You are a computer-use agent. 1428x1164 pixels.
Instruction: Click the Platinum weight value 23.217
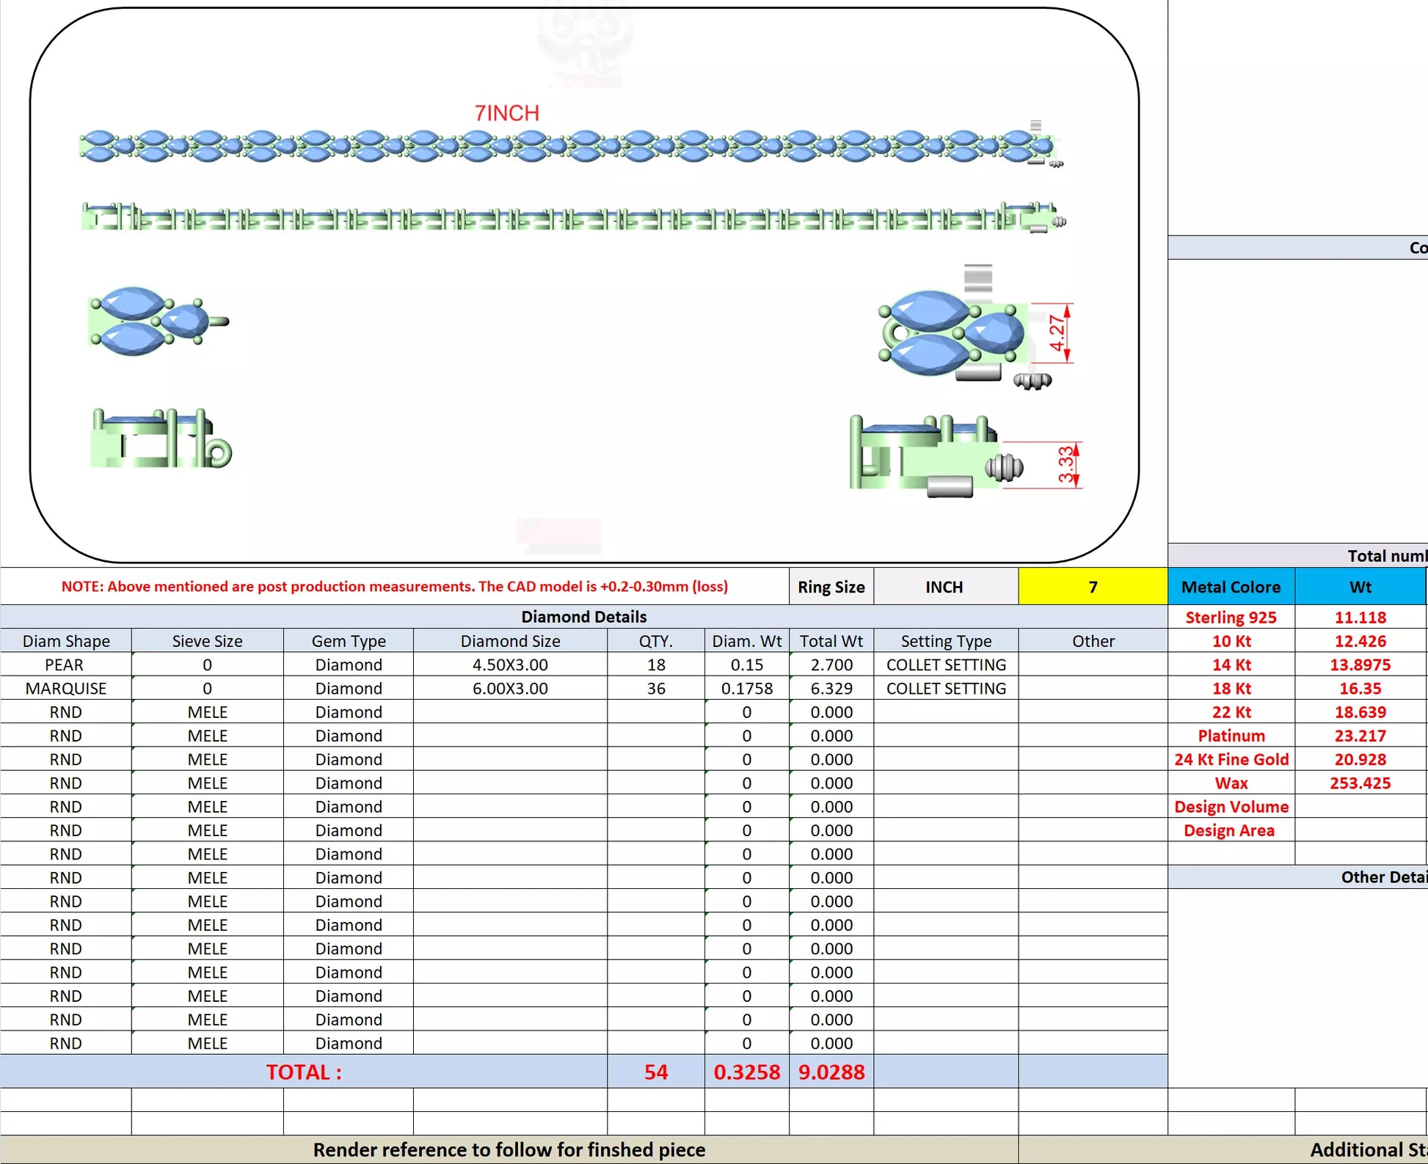point(1360,736)
